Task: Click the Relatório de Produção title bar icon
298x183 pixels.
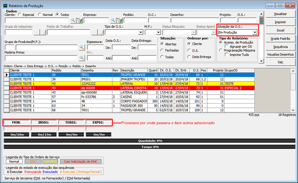Action: point(6,6)
